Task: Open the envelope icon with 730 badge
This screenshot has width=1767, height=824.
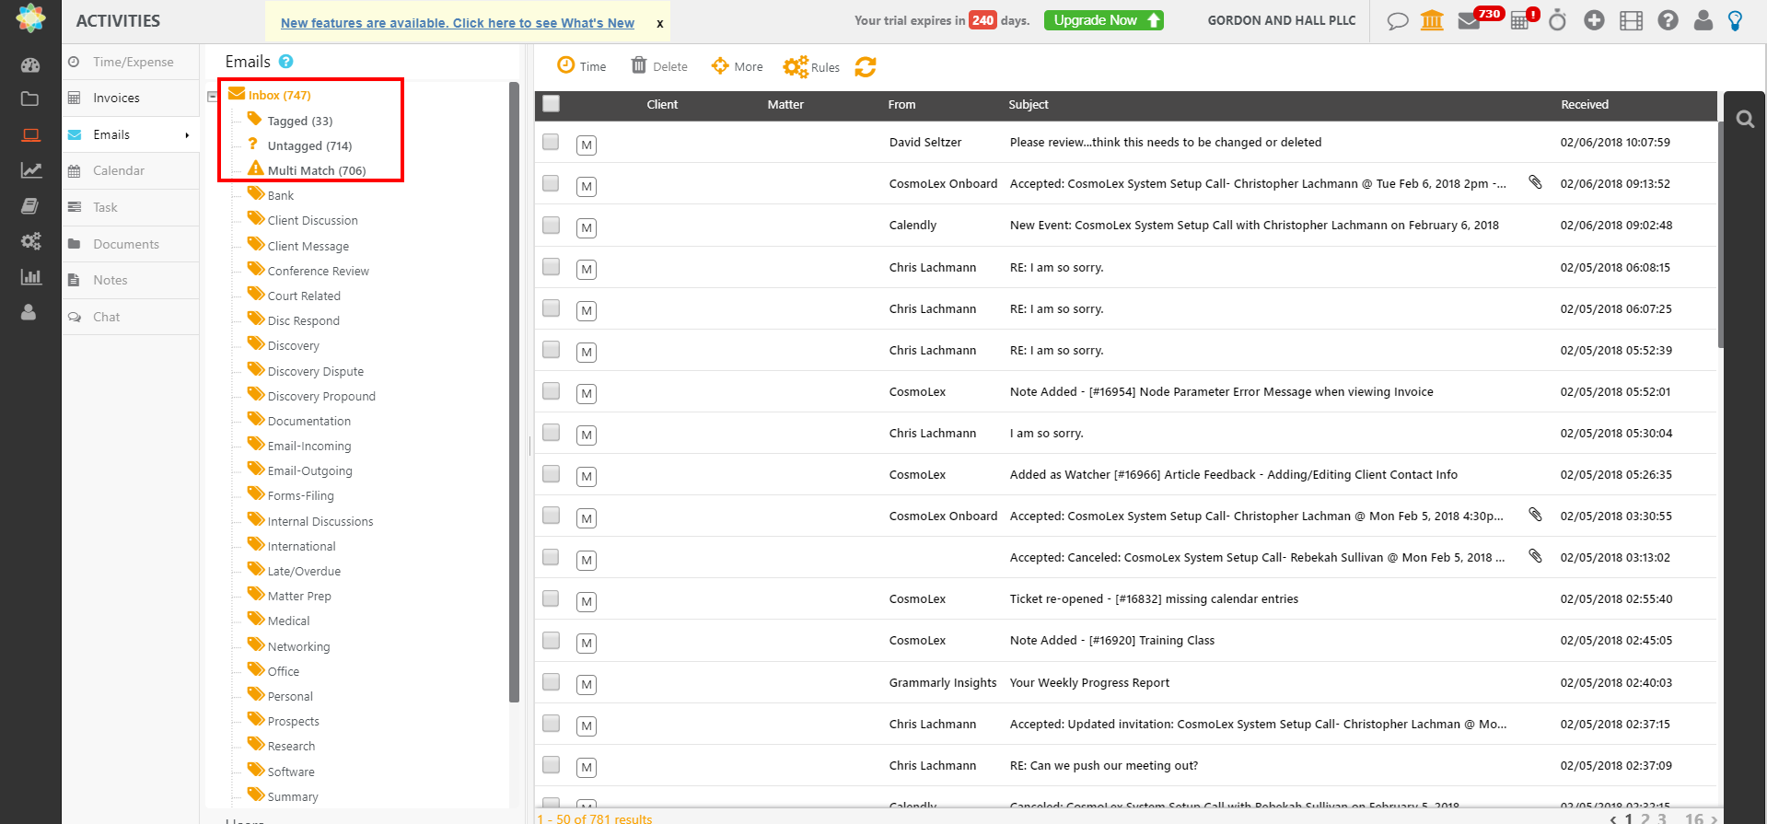Action: pos(1470,20)
